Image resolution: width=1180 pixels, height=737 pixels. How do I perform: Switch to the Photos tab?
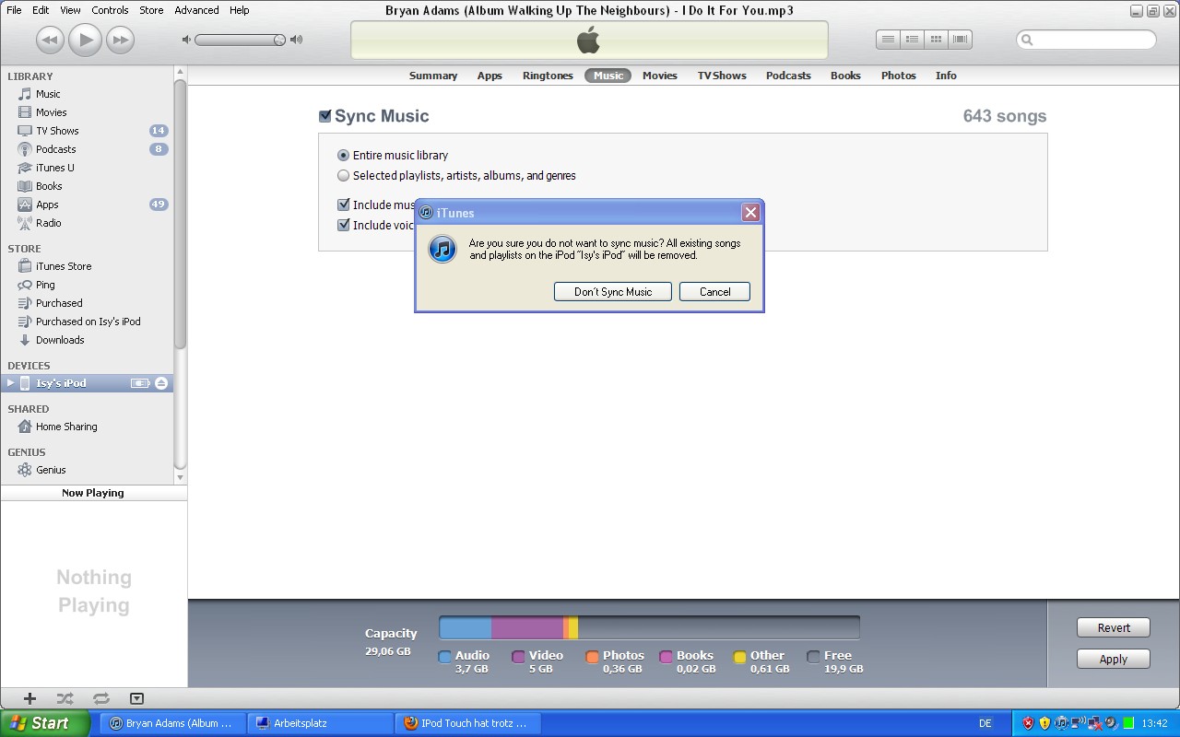point(898,76)
